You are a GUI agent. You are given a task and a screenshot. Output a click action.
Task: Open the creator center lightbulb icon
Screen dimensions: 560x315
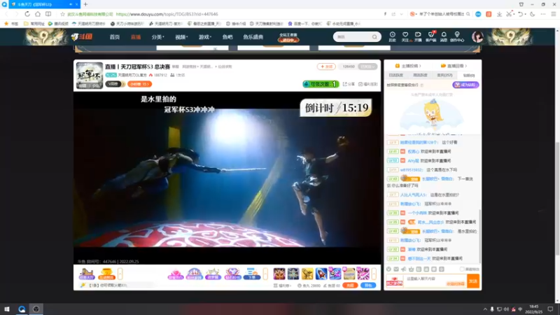pos(457,36)
